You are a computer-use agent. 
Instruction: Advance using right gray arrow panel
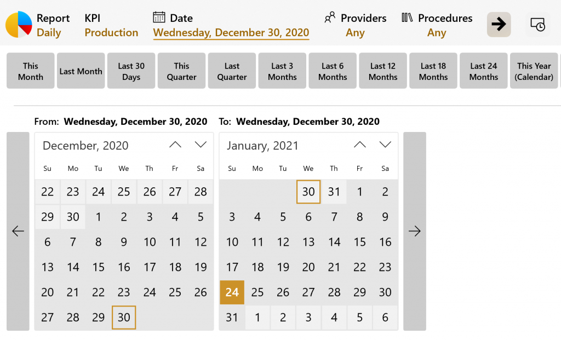tap(414, 231)
